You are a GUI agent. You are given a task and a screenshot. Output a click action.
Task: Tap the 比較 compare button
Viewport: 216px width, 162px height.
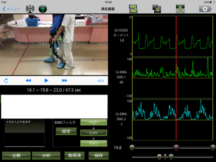16,155
